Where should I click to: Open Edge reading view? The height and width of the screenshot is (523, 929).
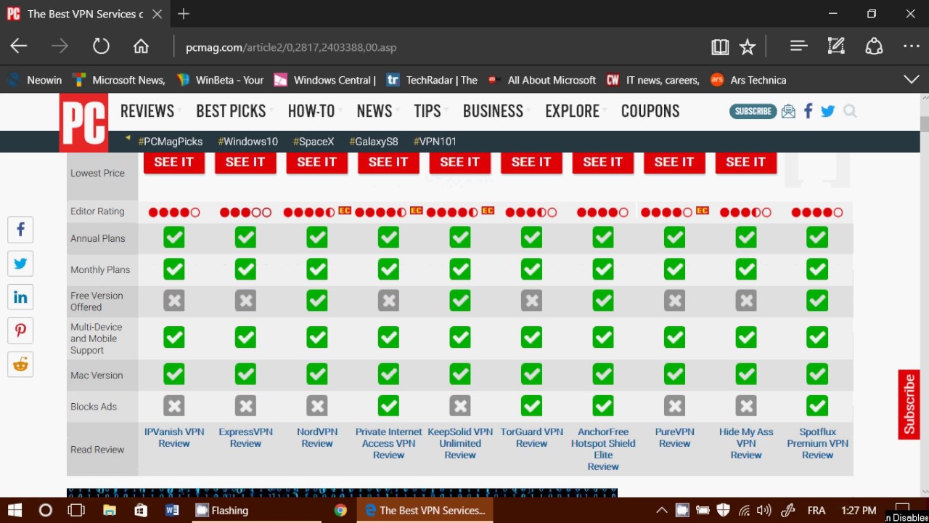coord(720,47)
